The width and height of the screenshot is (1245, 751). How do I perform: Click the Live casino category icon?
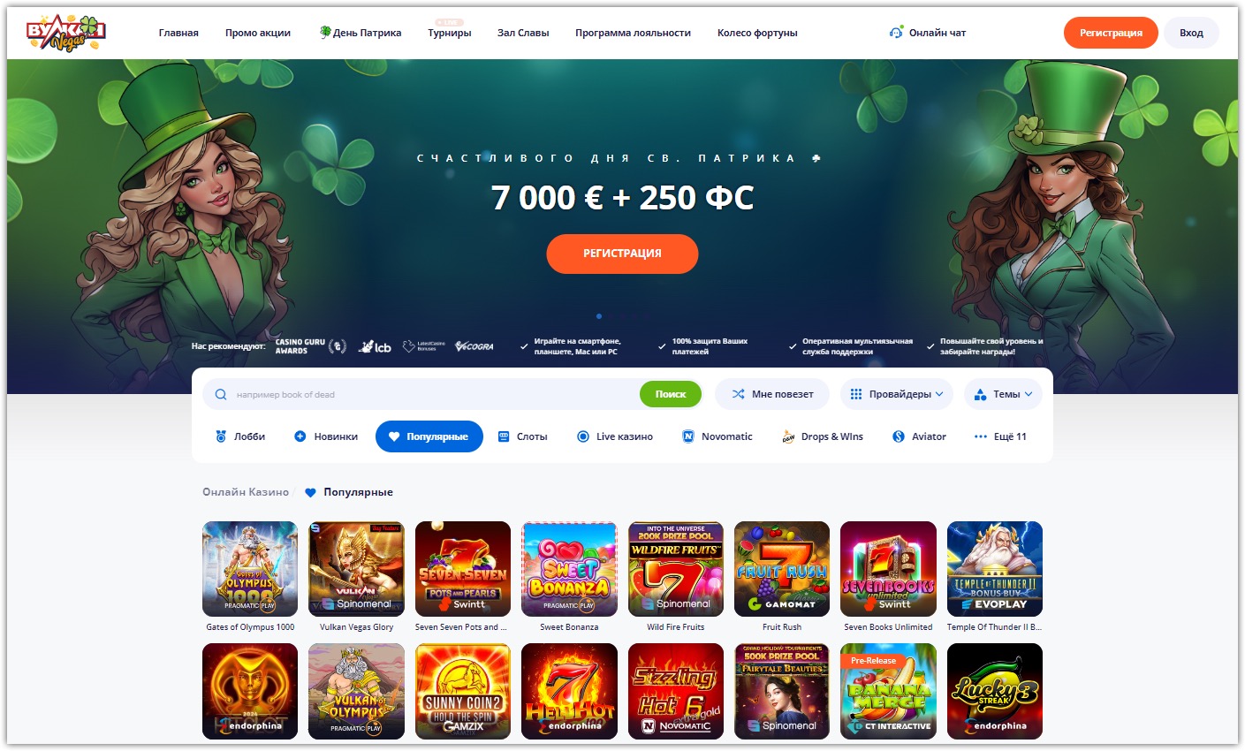point(583,436)
